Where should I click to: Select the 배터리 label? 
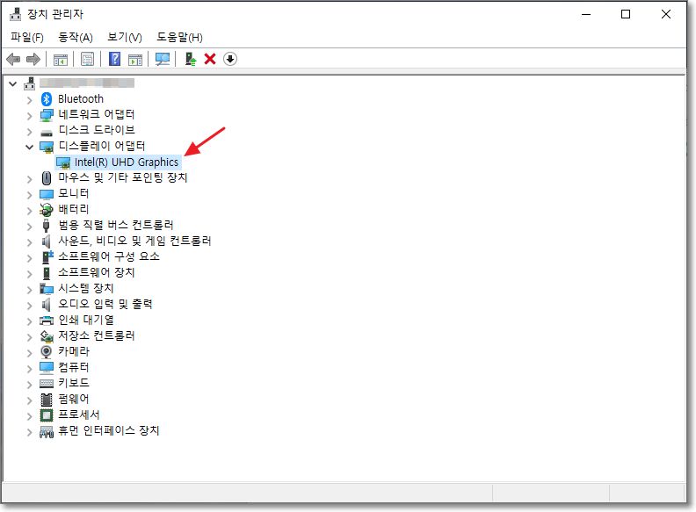pyautogui.click(x=74, y=209)
